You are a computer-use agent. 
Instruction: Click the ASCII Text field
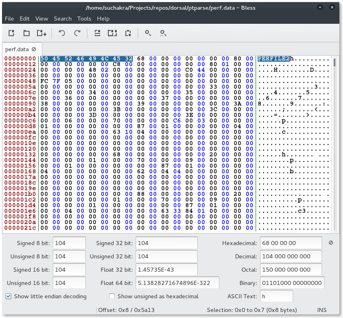277,296
